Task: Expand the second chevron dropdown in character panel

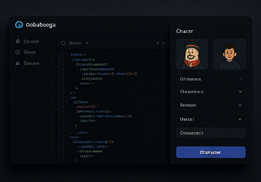Action: pos(211,105)
